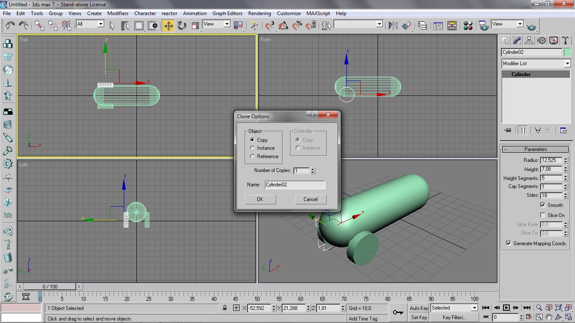The height and width of the screenshot is (323, 575).
Task: Open the reactor menu
Action: click(169, 13)
